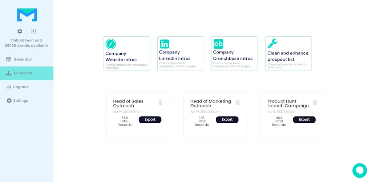Click the LinkedIn logo icon
The width and height of the screenshot is (372, 182).
(x=165, y=44)
